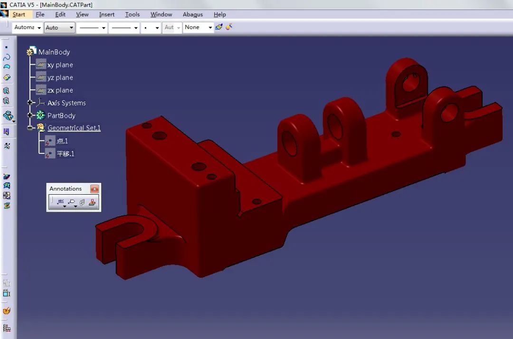Image resolution: width=513 pixels, height=339 pixels.
Task: Click the teal offset surface icon
Action: coord(7,186)
